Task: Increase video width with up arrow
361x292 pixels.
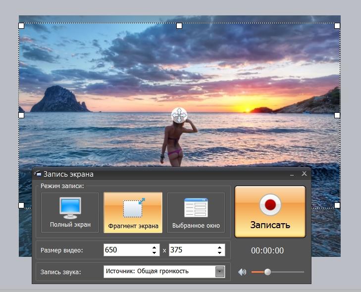Action: pos(154,247)
